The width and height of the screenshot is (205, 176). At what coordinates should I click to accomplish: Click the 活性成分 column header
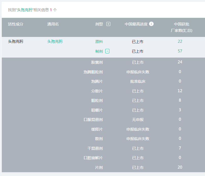[x=16, y=24]
